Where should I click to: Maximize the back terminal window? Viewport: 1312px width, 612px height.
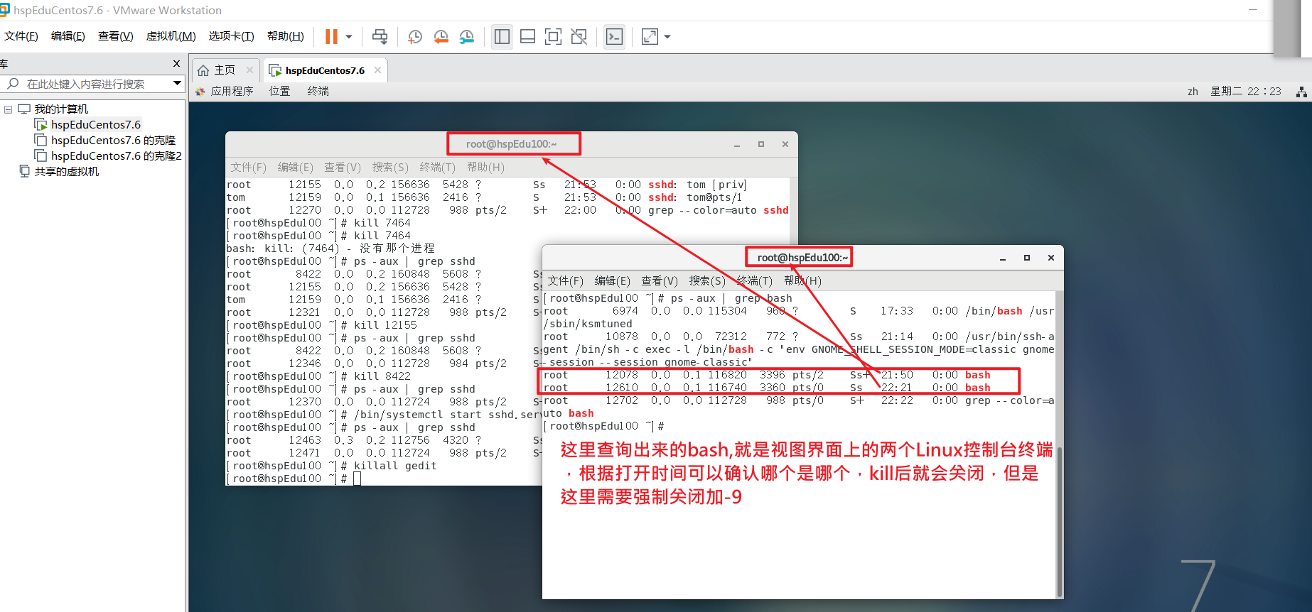pyautogui.click(x=761, y=144)
